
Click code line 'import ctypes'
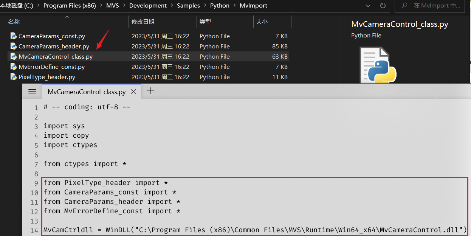tap(70, 145)
